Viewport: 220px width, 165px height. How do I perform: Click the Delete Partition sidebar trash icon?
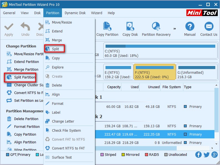point(9,119)
